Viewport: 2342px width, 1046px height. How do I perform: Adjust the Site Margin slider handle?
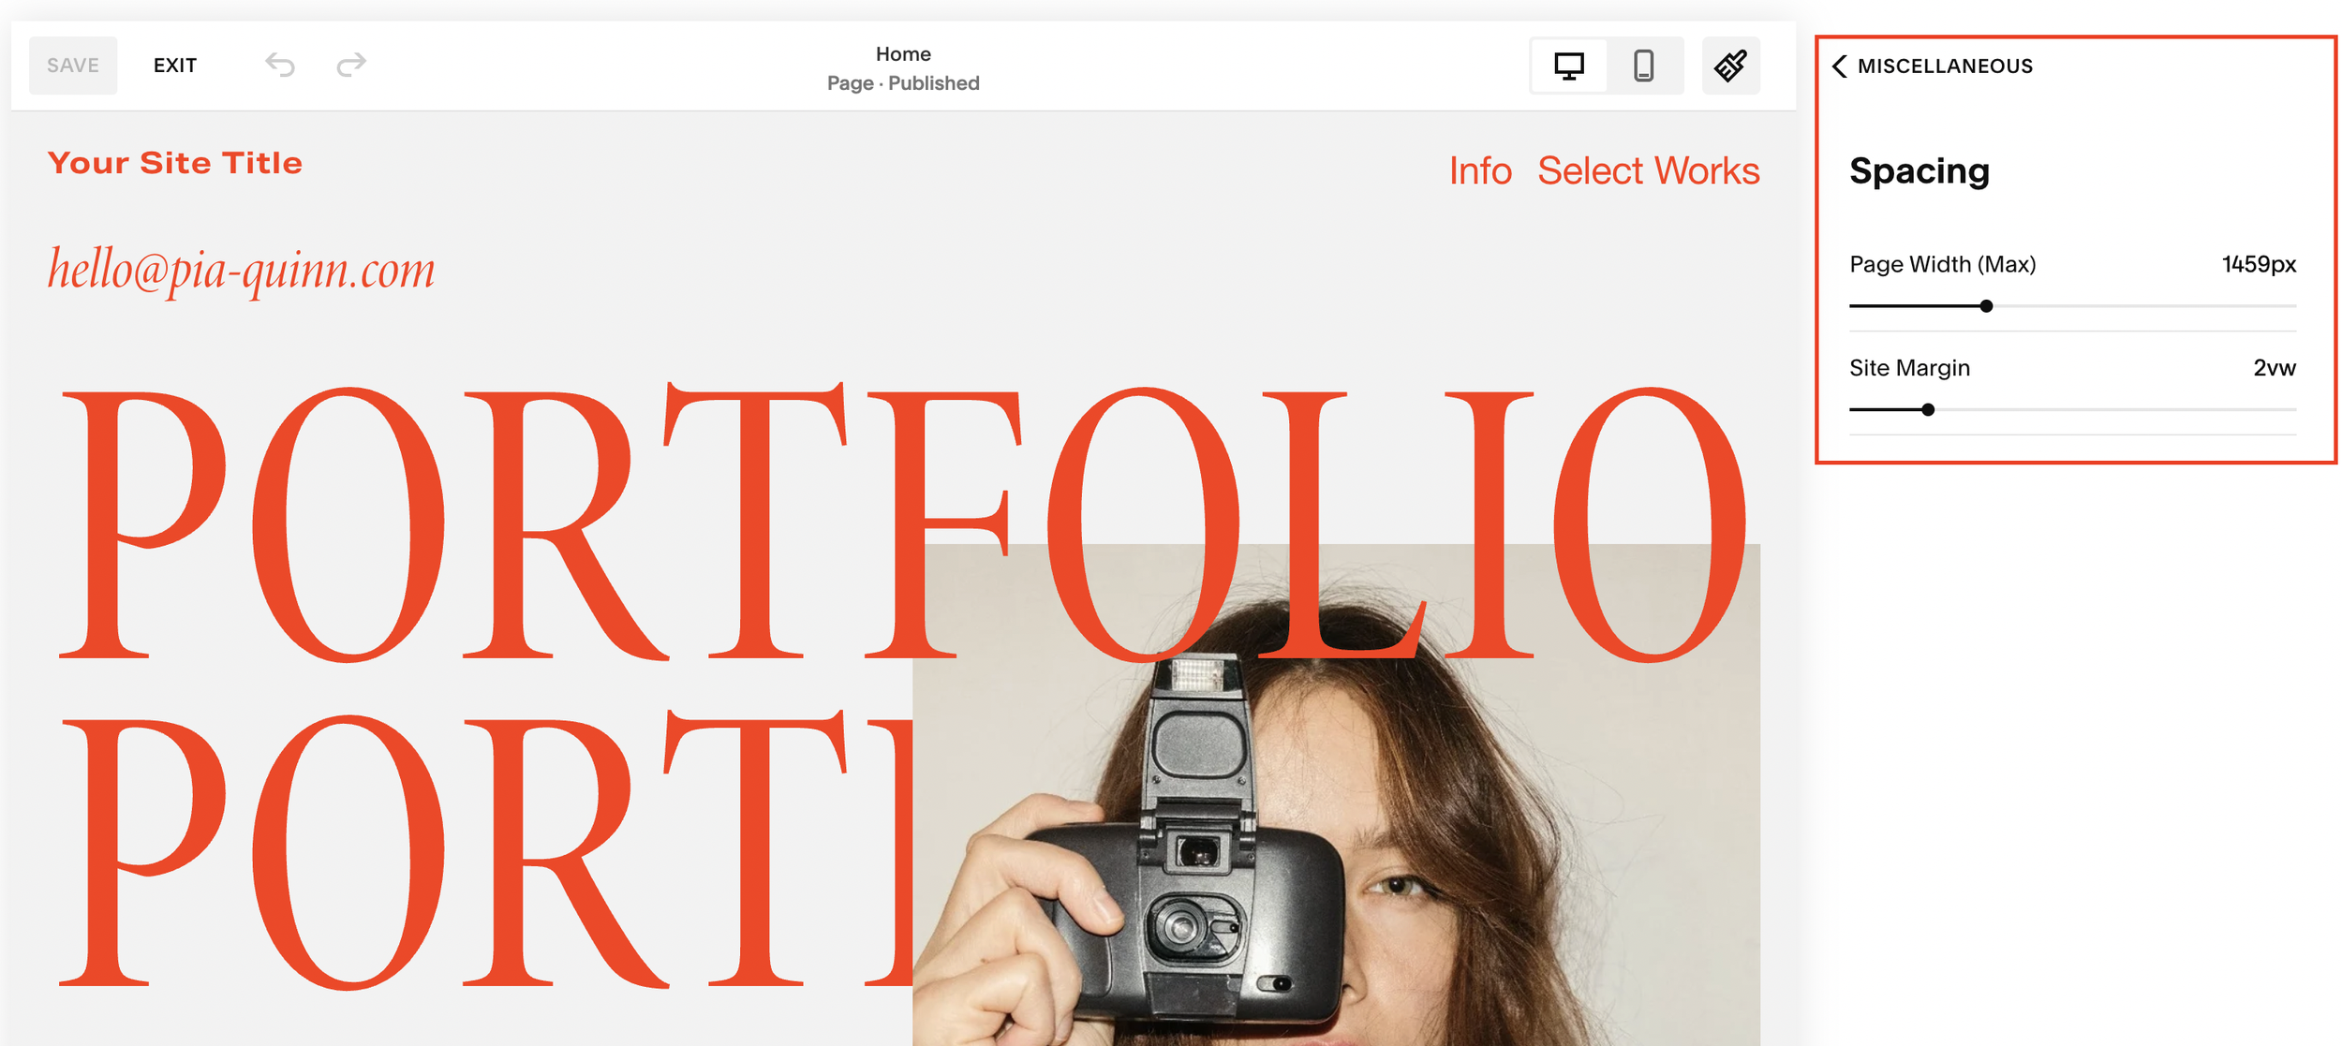point(1928,409)
